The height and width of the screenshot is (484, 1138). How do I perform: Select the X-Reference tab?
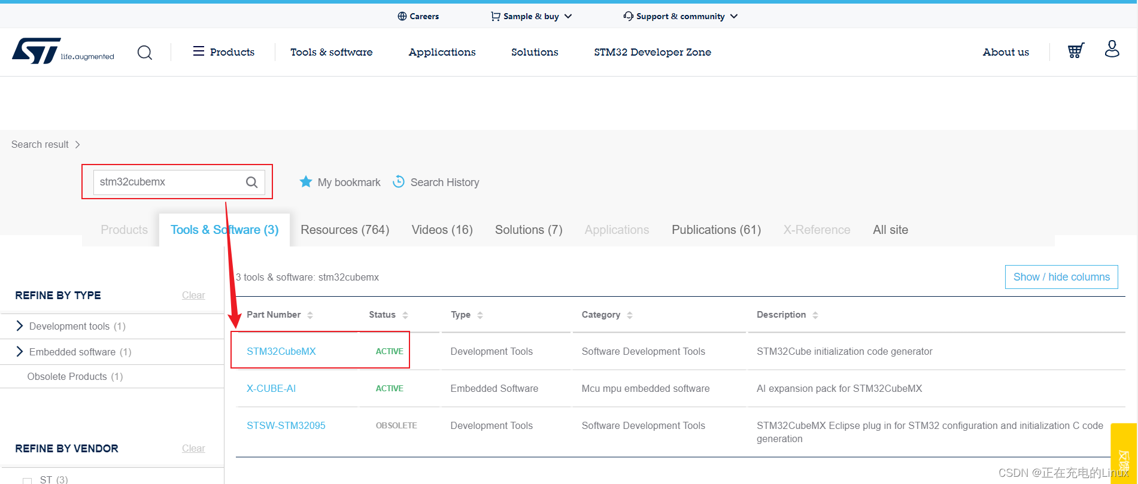[x=817, y=230]
